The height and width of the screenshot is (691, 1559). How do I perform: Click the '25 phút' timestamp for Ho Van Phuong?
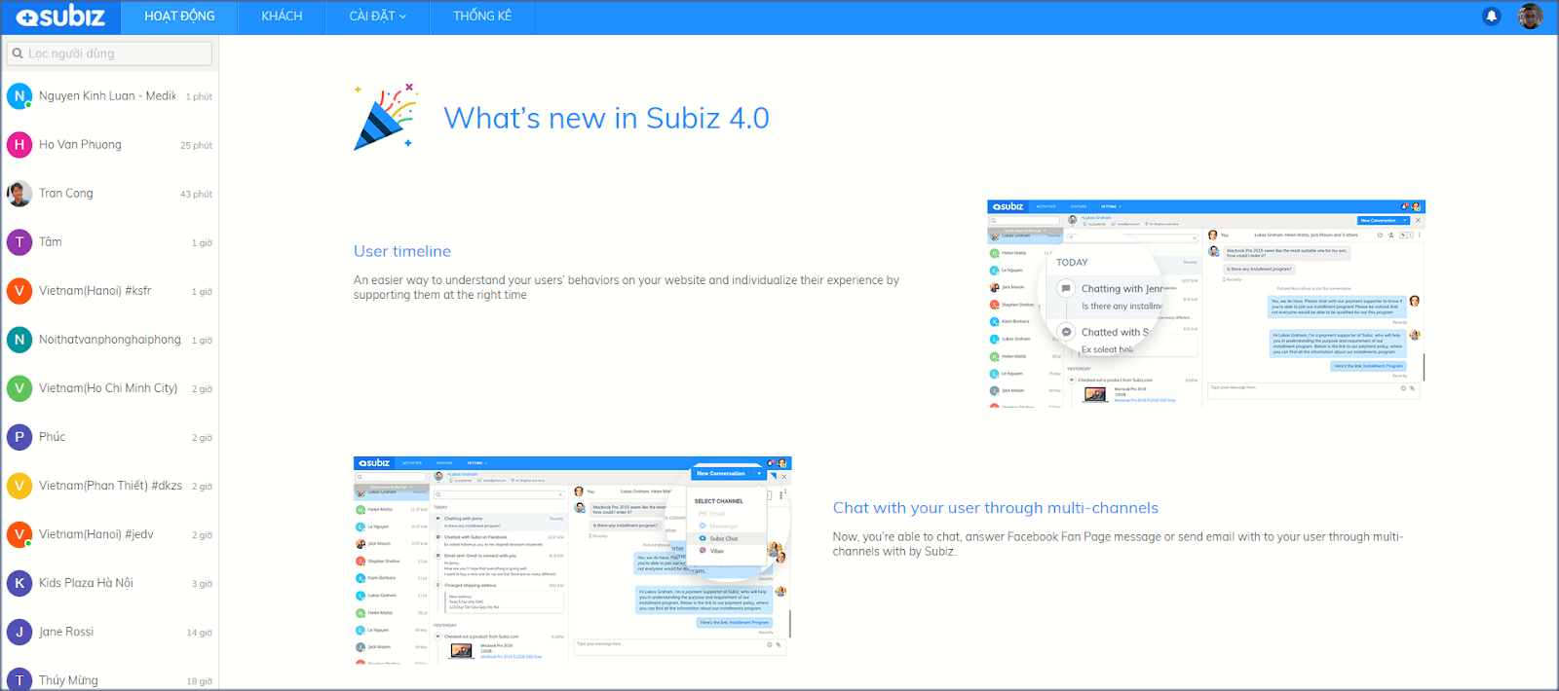[x=196, y=146]
